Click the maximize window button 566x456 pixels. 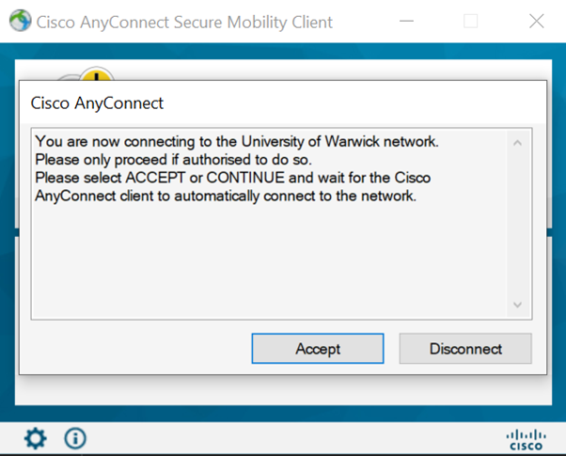coord(471,21)
